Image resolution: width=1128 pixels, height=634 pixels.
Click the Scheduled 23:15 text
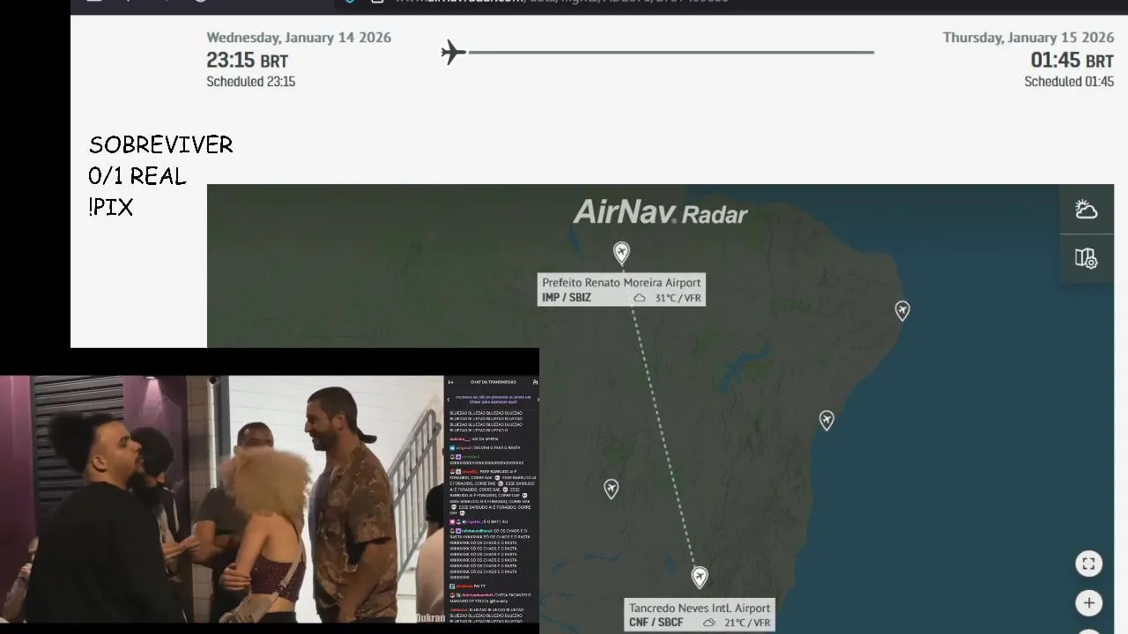coord(250,81)
